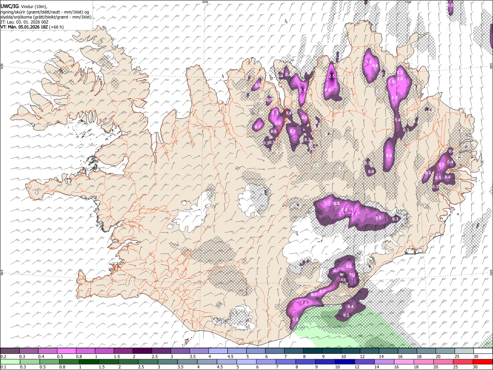493x370 pixels.
Task: Select the 'IT: Lau. 03. 01. 2026 00Z' line
Action: (24, 22)
